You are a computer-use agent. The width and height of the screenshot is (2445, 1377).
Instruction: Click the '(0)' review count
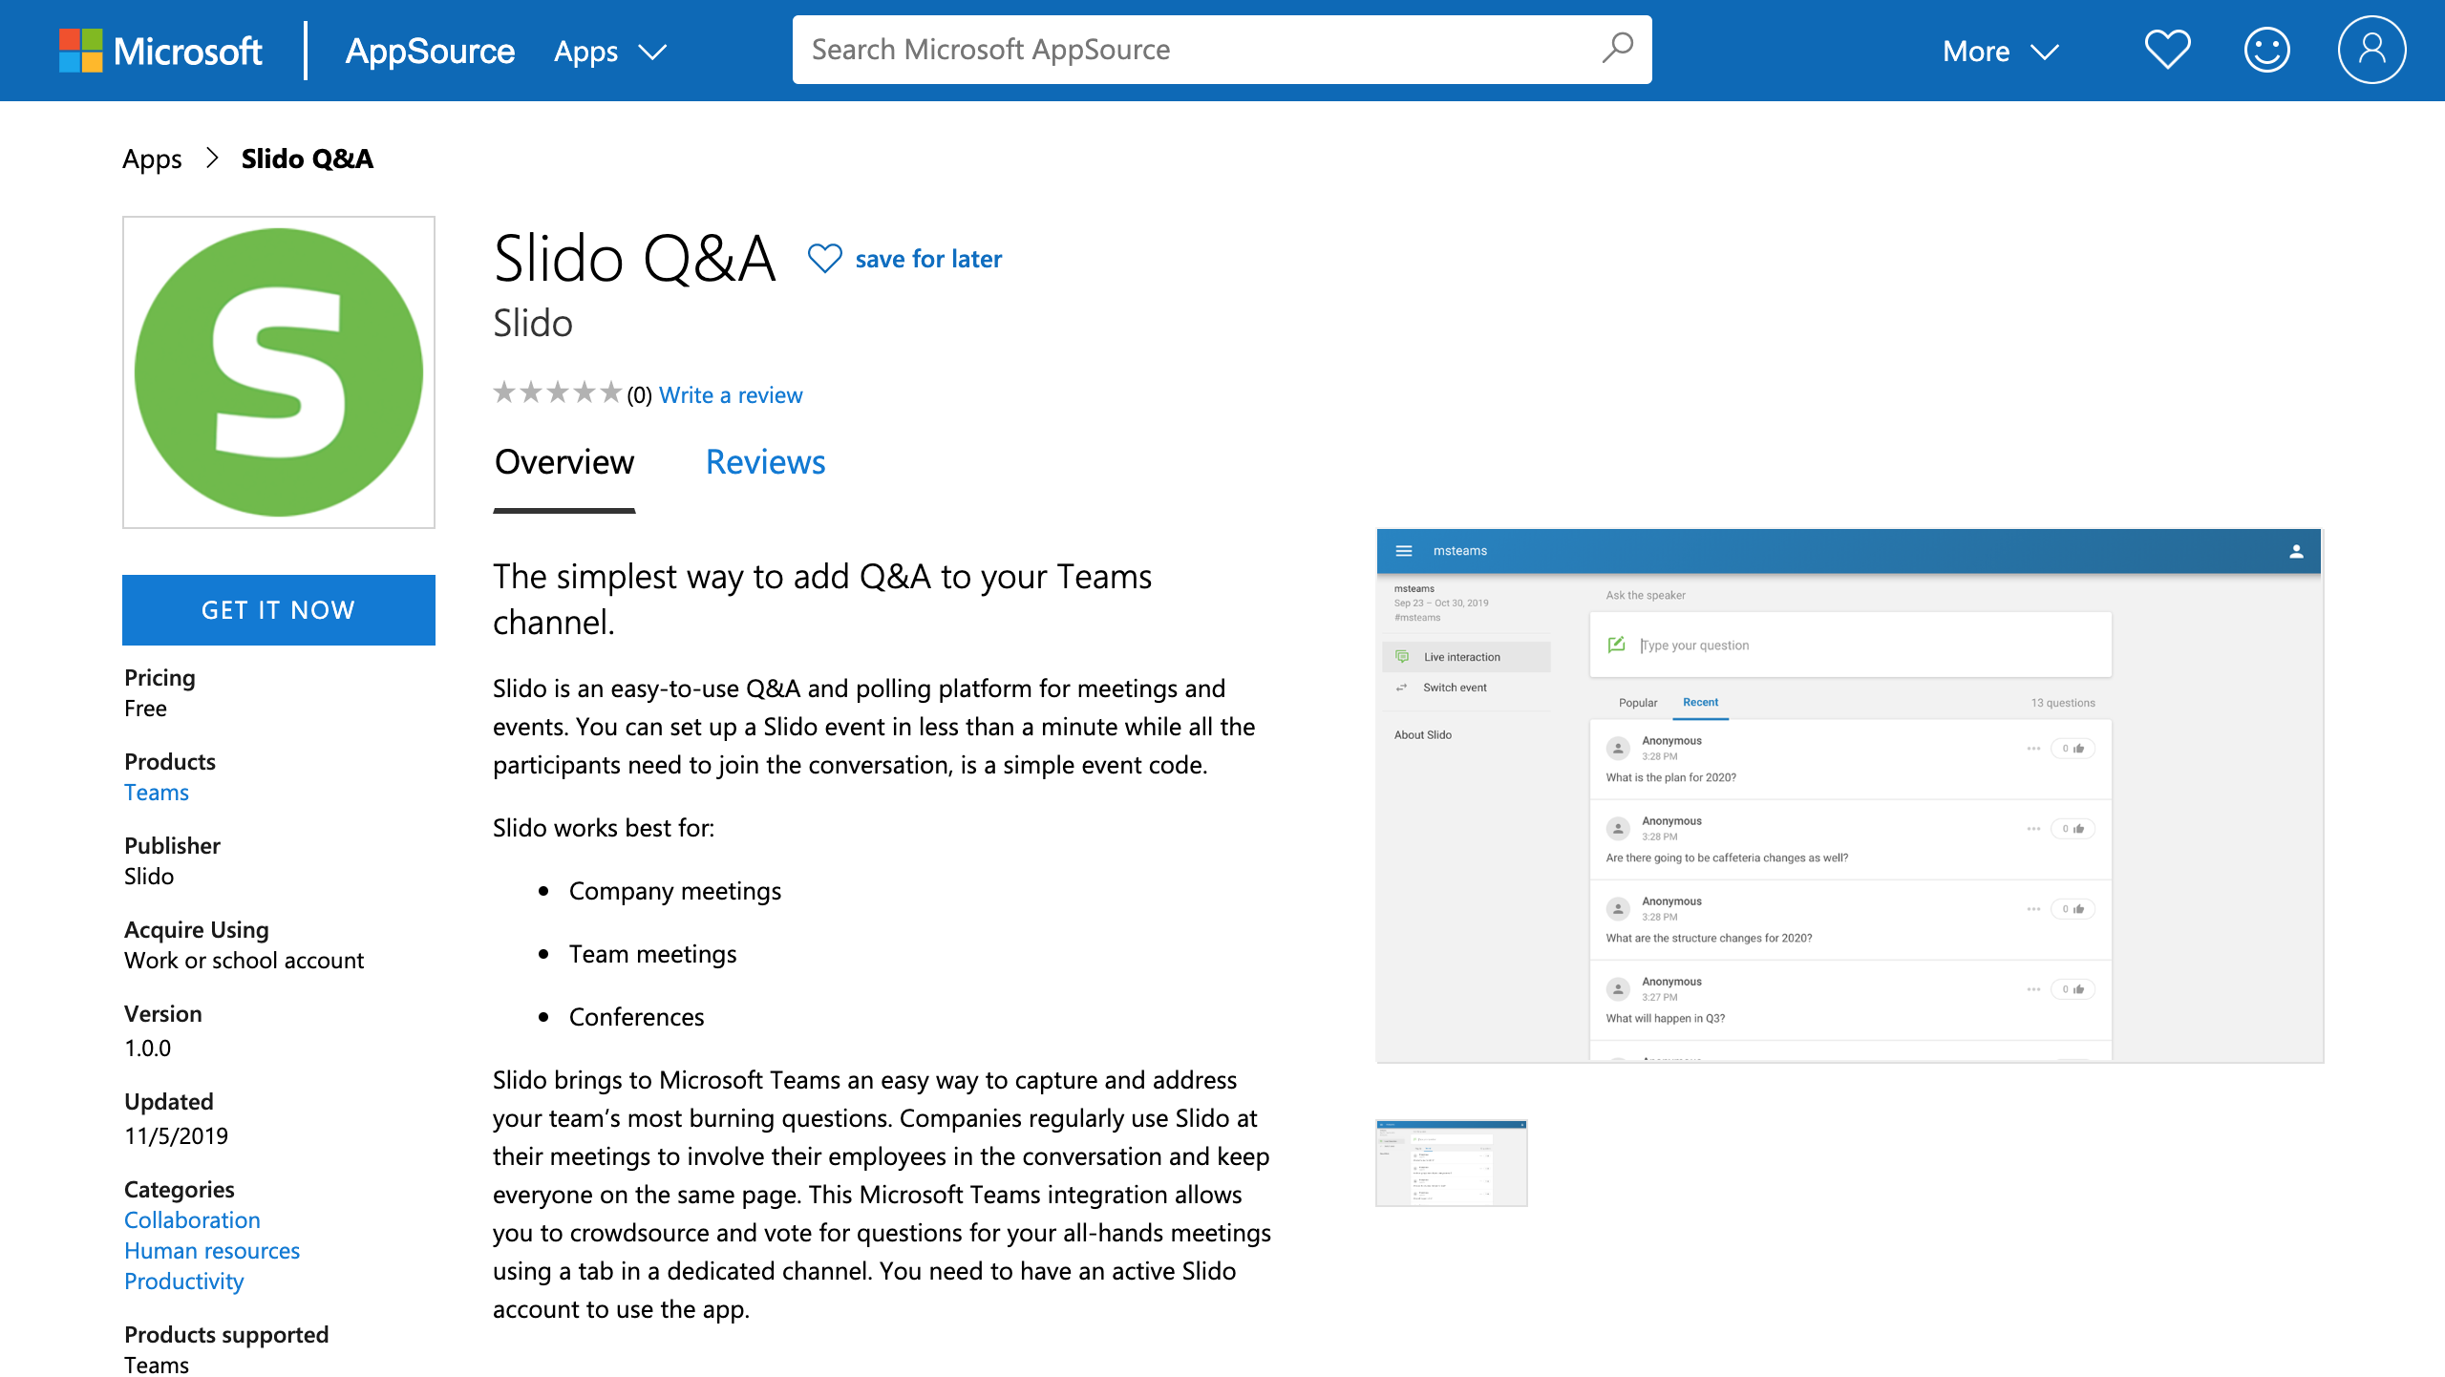[639, 395]
